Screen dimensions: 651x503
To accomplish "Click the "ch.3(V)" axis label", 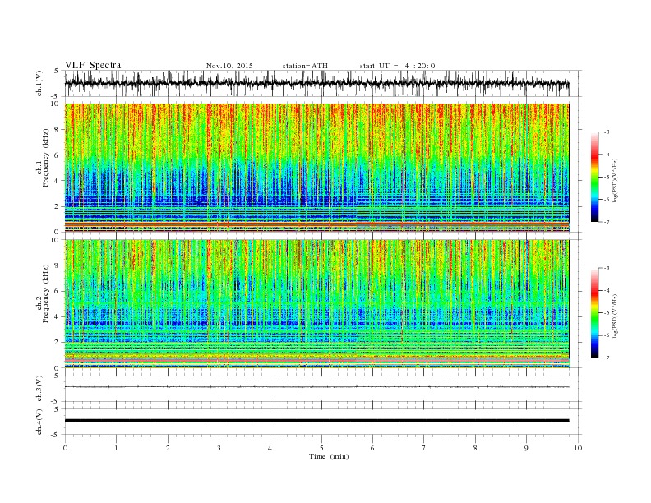I will pos(39,389).
